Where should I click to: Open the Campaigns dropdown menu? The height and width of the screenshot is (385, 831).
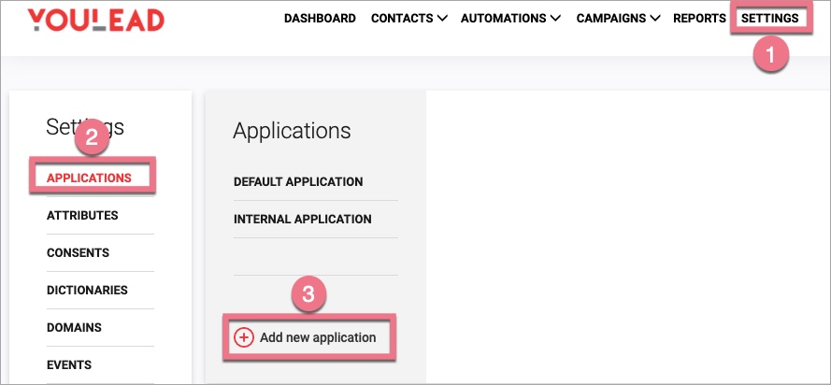618,18
